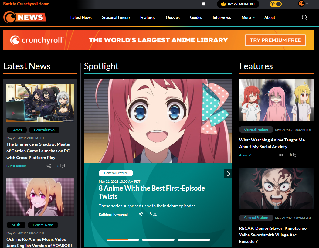Click date May 25, 2023 12:00 PM PDT
The height and width of the screenshot is (248, 319).
pyautogui.click(x=25, y=138)
